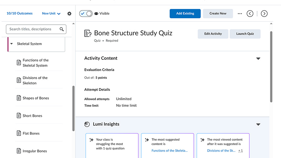This screenshot has width=281, height=158.
Task: Open the Functions of the Skeleta... link
Action: pos(169,151)
